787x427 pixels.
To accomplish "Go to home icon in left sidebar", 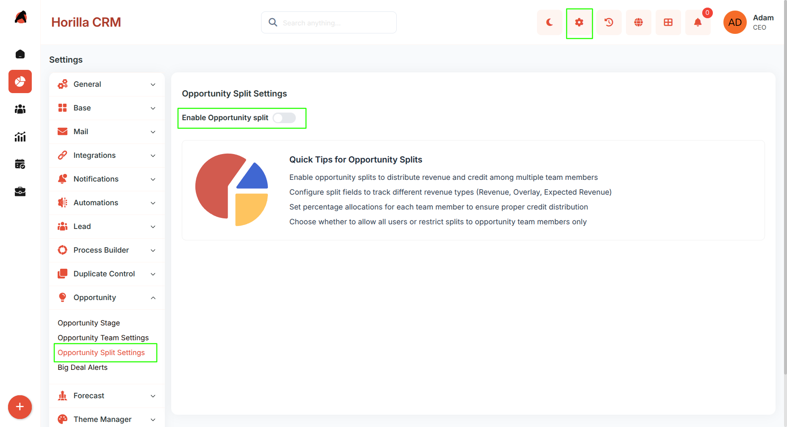I will point(20,54).
